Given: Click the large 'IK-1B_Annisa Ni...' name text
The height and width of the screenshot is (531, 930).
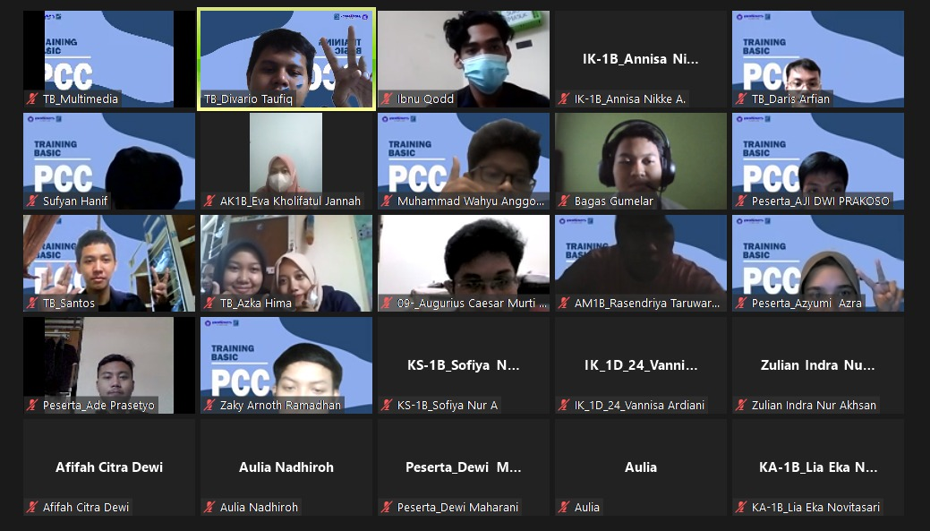Looking at the screenshot, I should 641,59.
